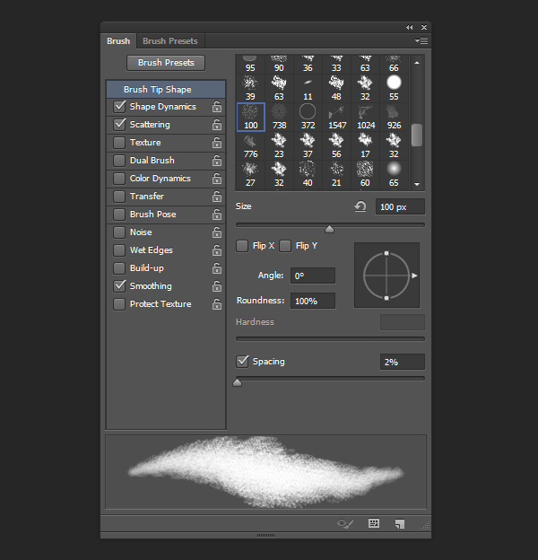Turn off the Smoothing checkbox

119,286
